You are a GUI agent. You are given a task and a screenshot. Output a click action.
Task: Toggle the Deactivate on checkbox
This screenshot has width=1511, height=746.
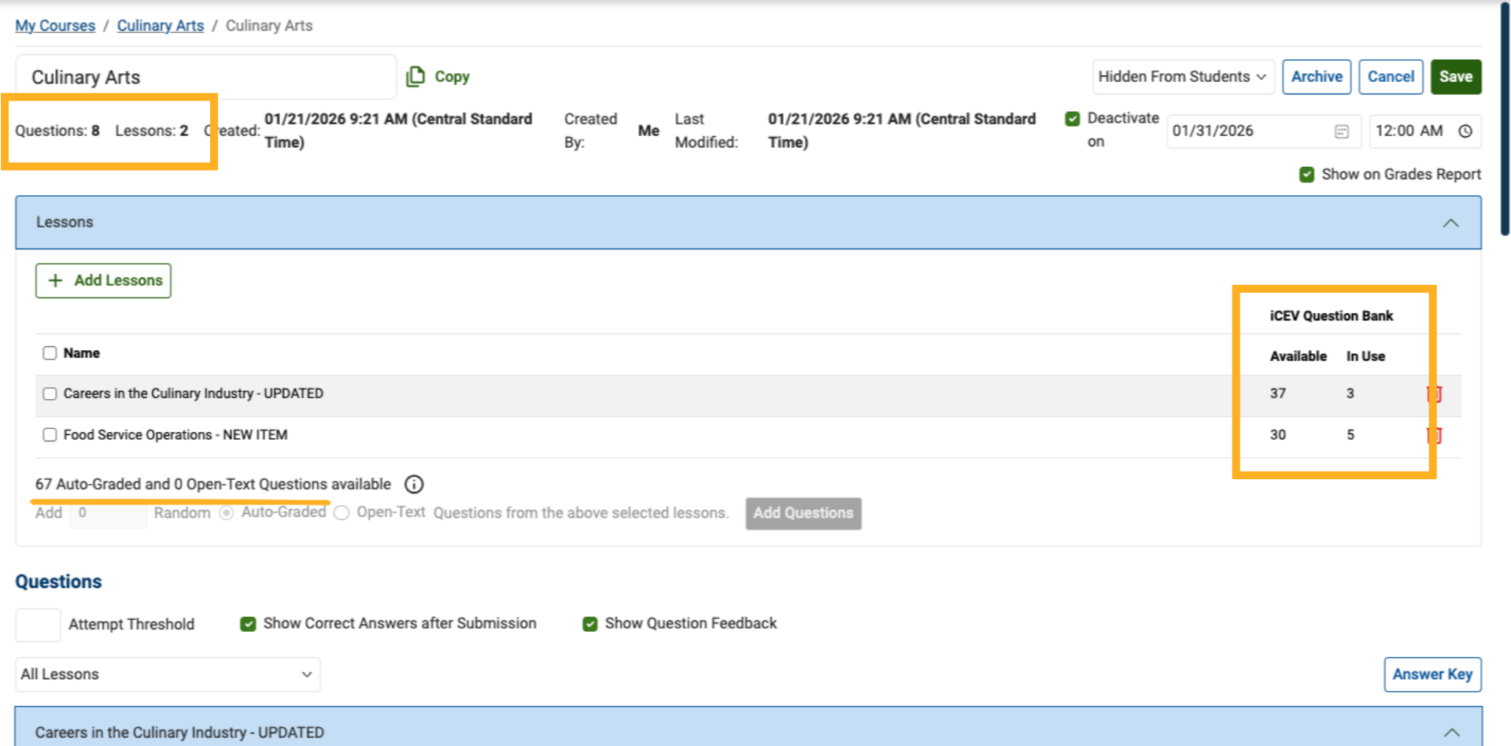coord(1072,119)
